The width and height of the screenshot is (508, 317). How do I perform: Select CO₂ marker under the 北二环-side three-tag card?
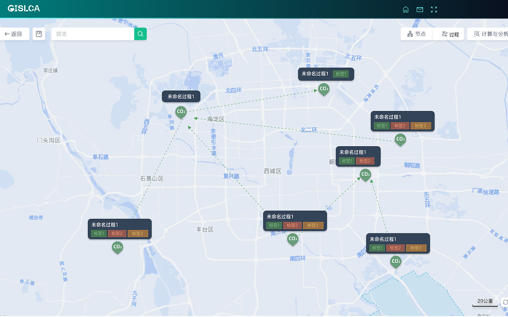pyautogui.click(x=400, y=139)
